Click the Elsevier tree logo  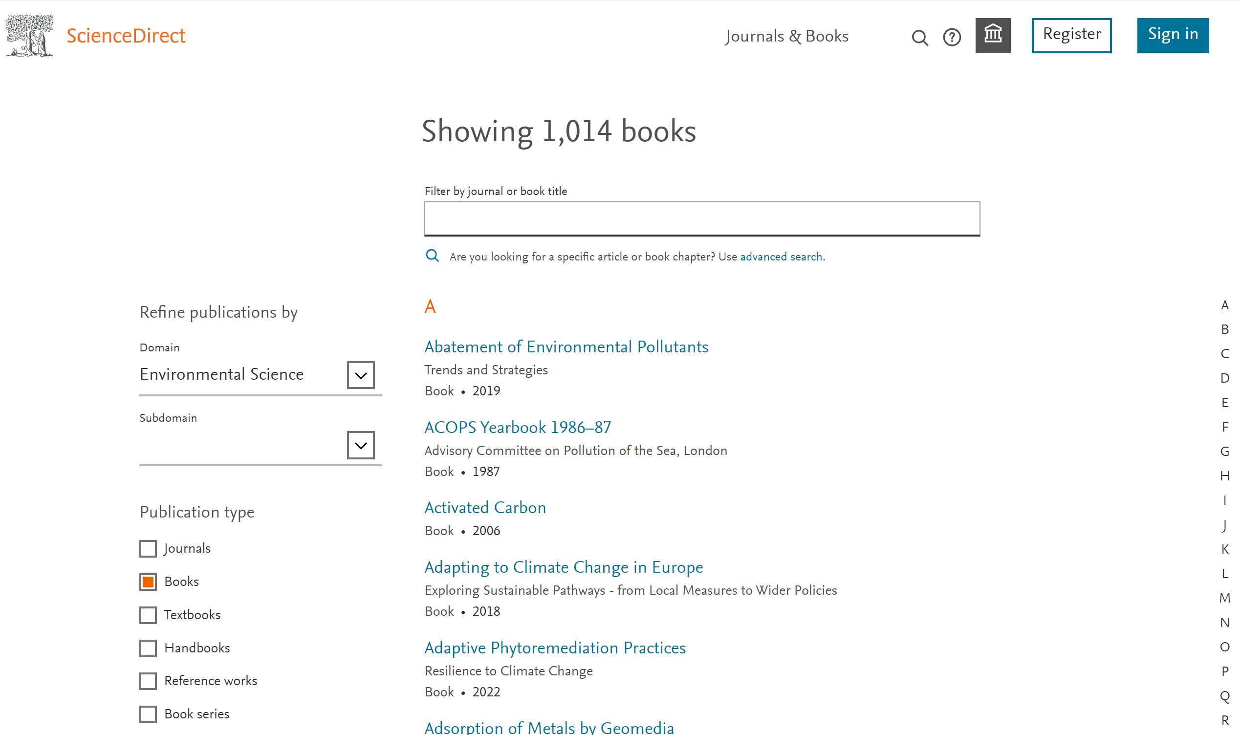[x=30, y=36]
